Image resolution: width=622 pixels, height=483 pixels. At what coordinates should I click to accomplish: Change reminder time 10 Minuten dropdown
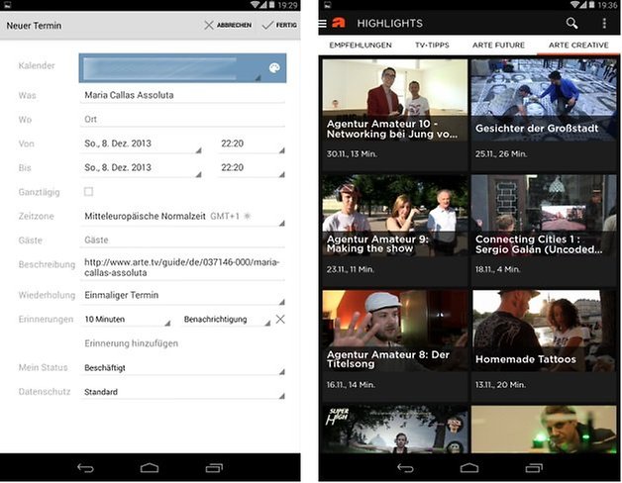pyautogui.click(x=126, y=320)
